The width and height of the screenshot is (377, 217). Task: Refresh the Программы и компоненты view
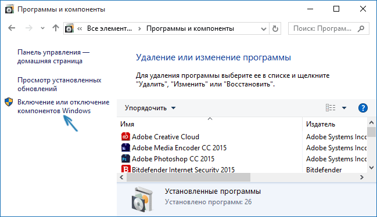tap(275, 28)
